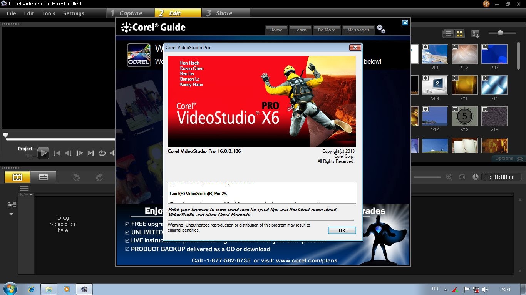Adjust the library thumbnail size slider
The height and width of the screenshot is (295, 526).
(x=500, y=33)
